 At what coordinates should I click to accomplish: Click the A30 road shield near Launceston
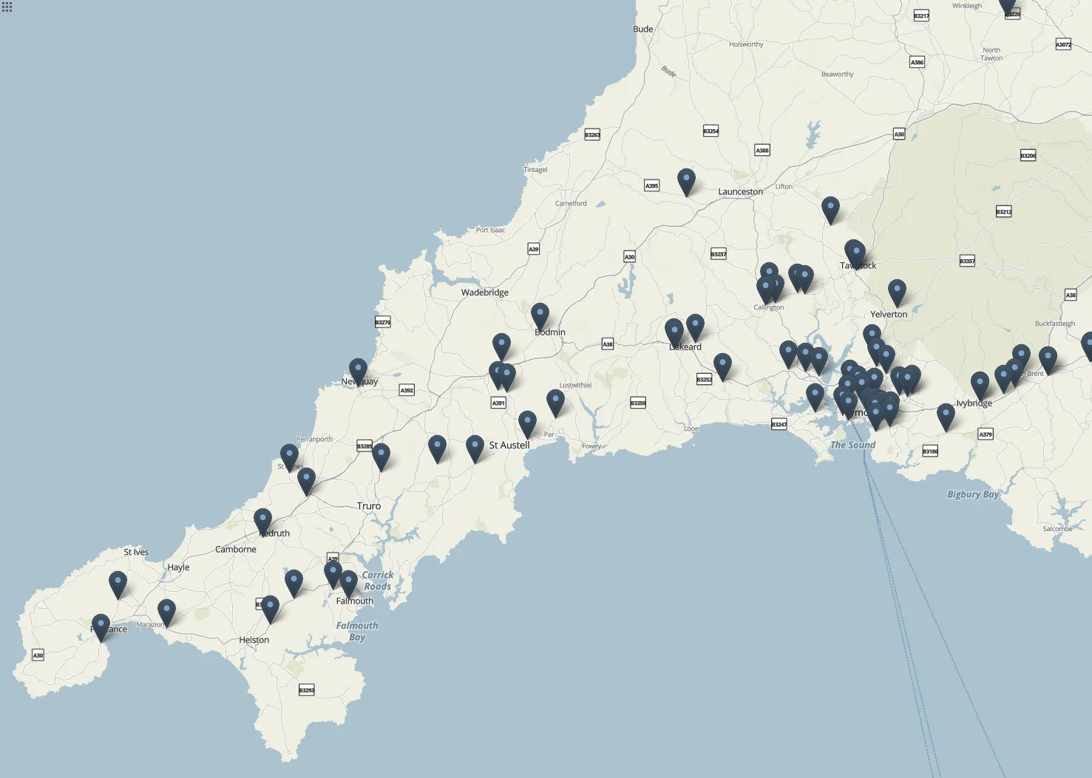(628, 257)
